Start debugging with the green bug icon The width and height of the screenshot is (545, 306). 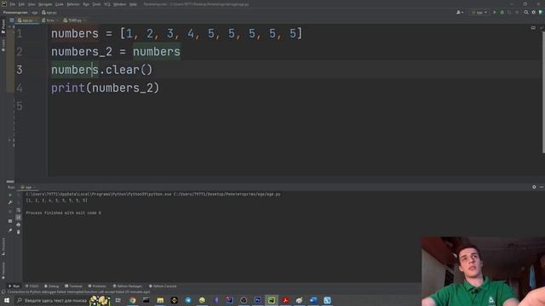pos(502,13)
